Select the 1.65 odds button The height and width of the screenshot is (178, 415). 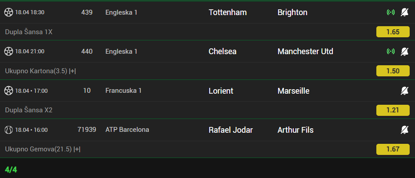coord(393,32)
